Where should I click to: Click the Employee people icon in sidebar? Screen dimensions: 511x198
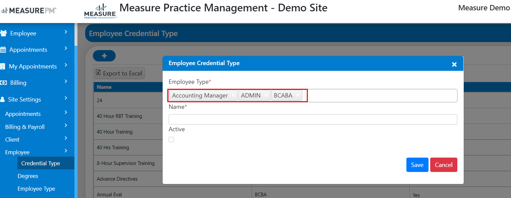pyautogui.click(x=3, y=33)
